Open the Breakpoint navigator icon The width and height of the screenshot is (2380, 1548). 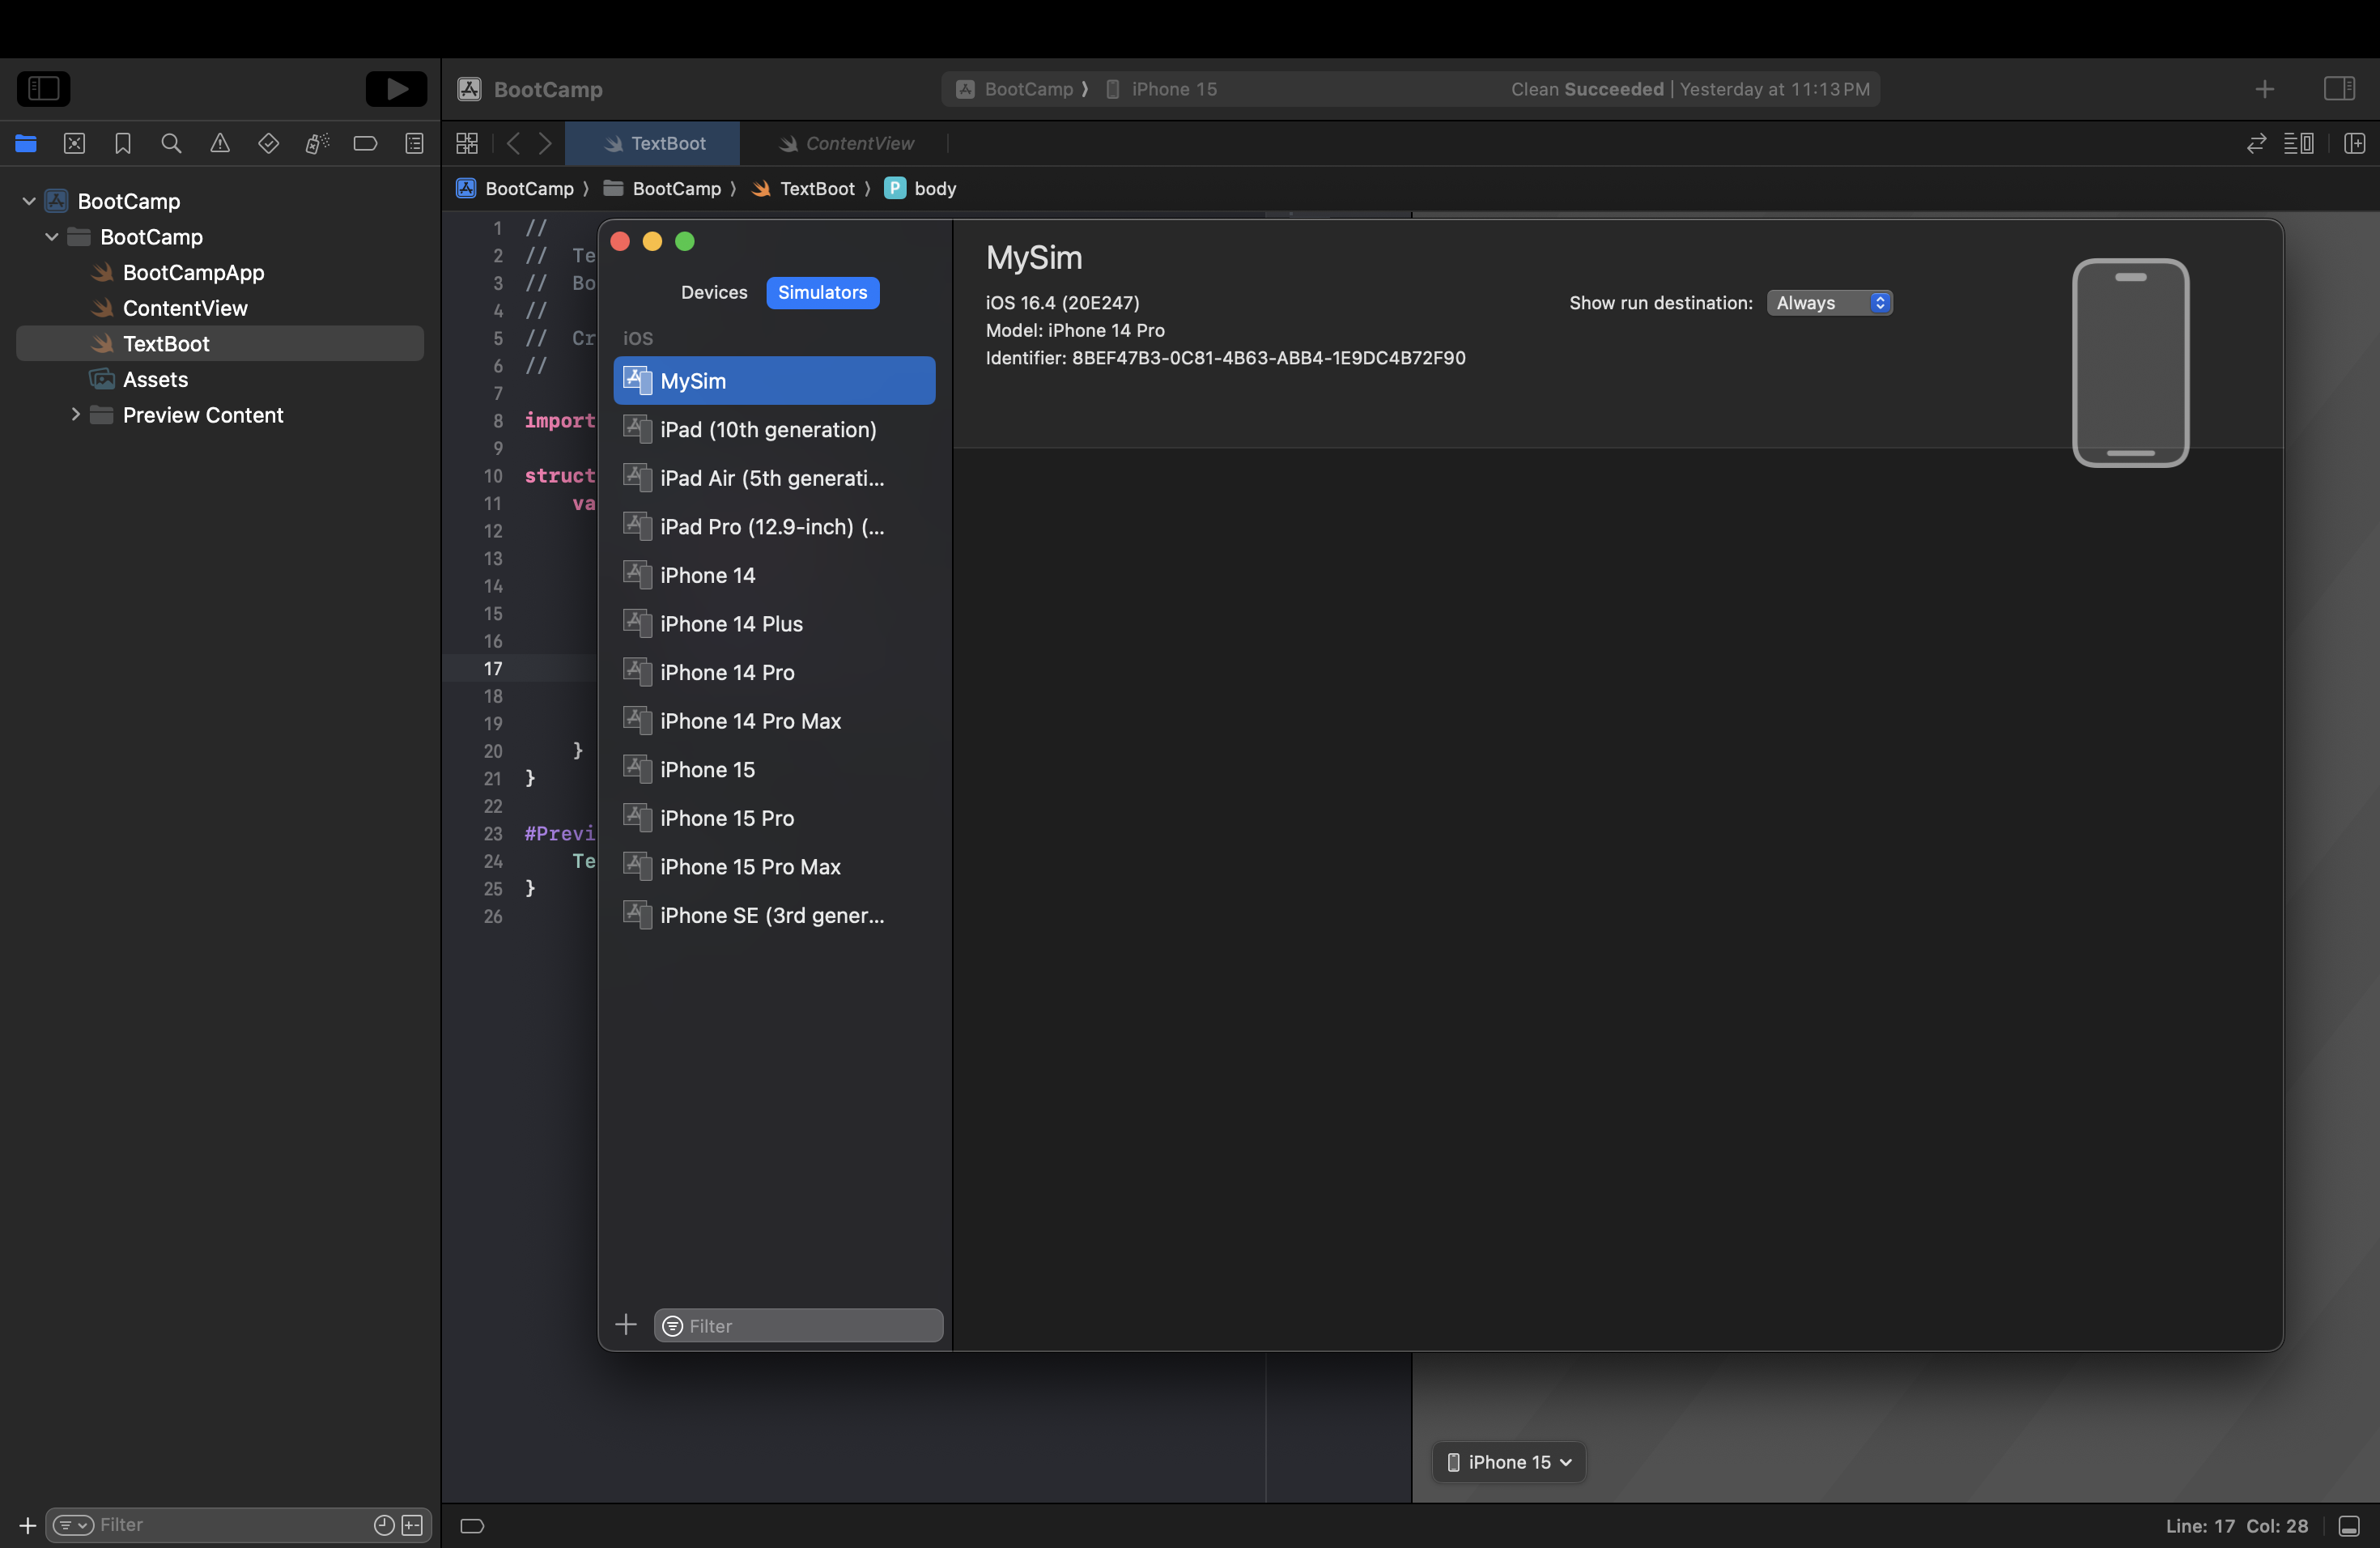point(365,144)
